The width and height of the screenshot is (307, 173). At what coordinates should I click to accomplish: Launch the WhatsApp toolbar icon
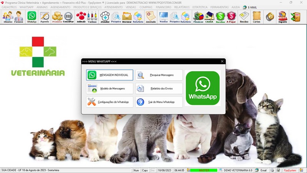tap(32, 17)
